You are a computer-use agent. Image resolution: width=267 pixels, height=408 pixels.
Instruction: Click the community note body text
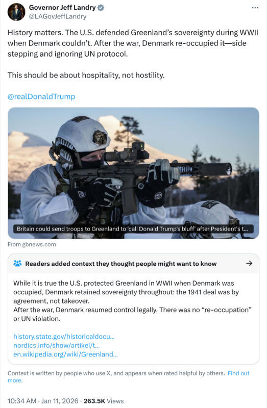tap(132, 301)
